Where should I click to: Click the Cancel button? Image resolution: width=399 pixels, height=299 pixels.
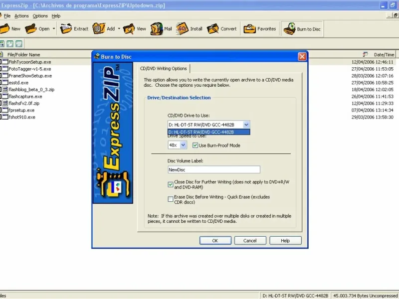250,241
